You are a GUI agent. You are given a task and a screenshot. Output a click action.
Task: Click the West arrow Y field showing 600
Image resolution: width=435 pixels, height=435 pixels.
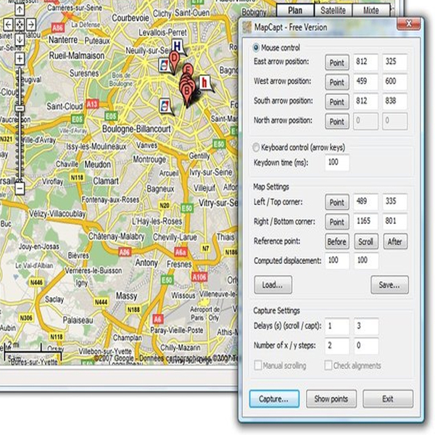pos(395,81)
